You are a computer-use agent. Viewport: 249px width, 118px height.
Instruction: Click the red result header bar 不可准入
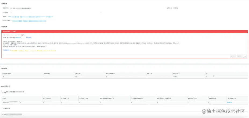pos(125,32)
